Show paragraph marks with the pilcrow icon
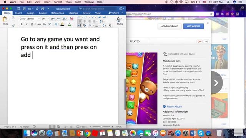 tap(110, 25)
